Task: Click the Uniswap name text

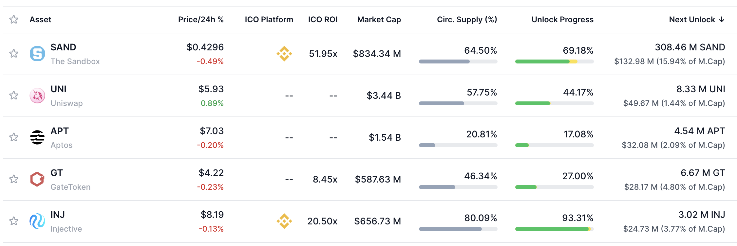Action: [66, 103]
